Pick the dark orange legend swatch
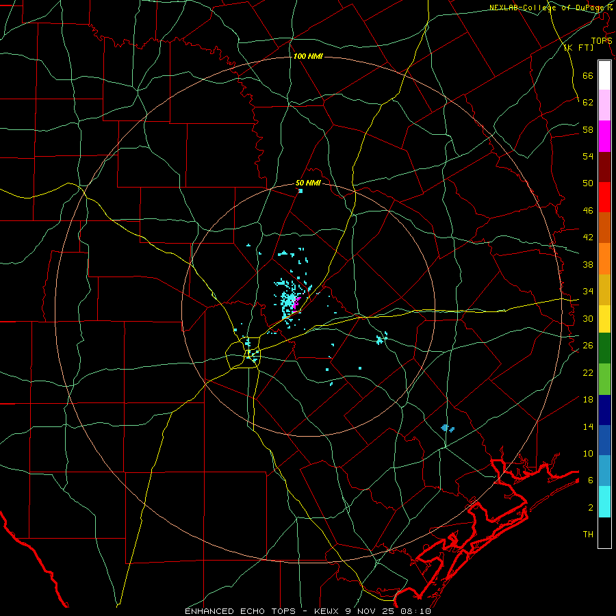 [604, 228]
